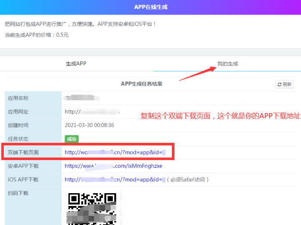Select the 安卓APP下载 row label
This screenshot has width=301, height=225.
coord(23,166)
